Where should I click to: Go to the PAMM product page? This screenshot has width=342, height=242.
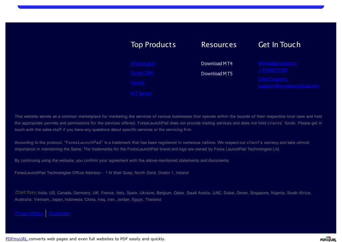point(137,83)
